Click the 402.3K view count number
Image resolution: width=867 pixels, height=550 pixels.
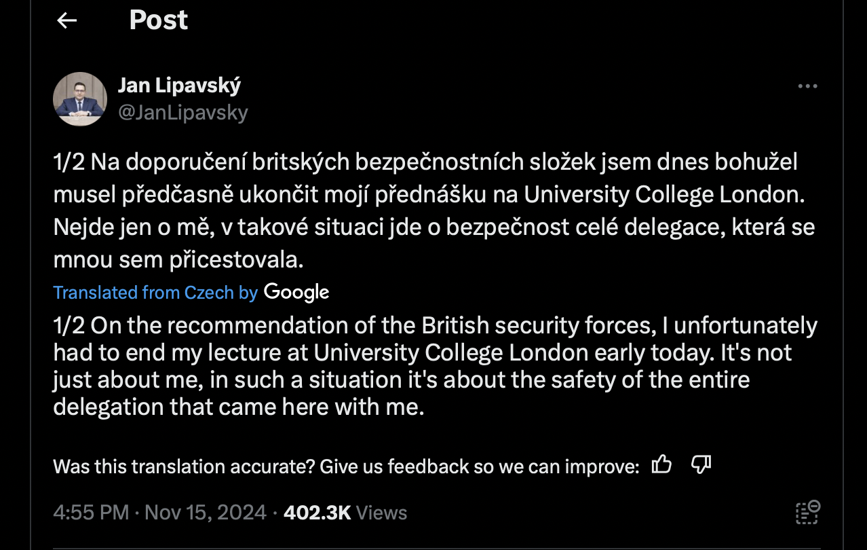click(317, 512)
